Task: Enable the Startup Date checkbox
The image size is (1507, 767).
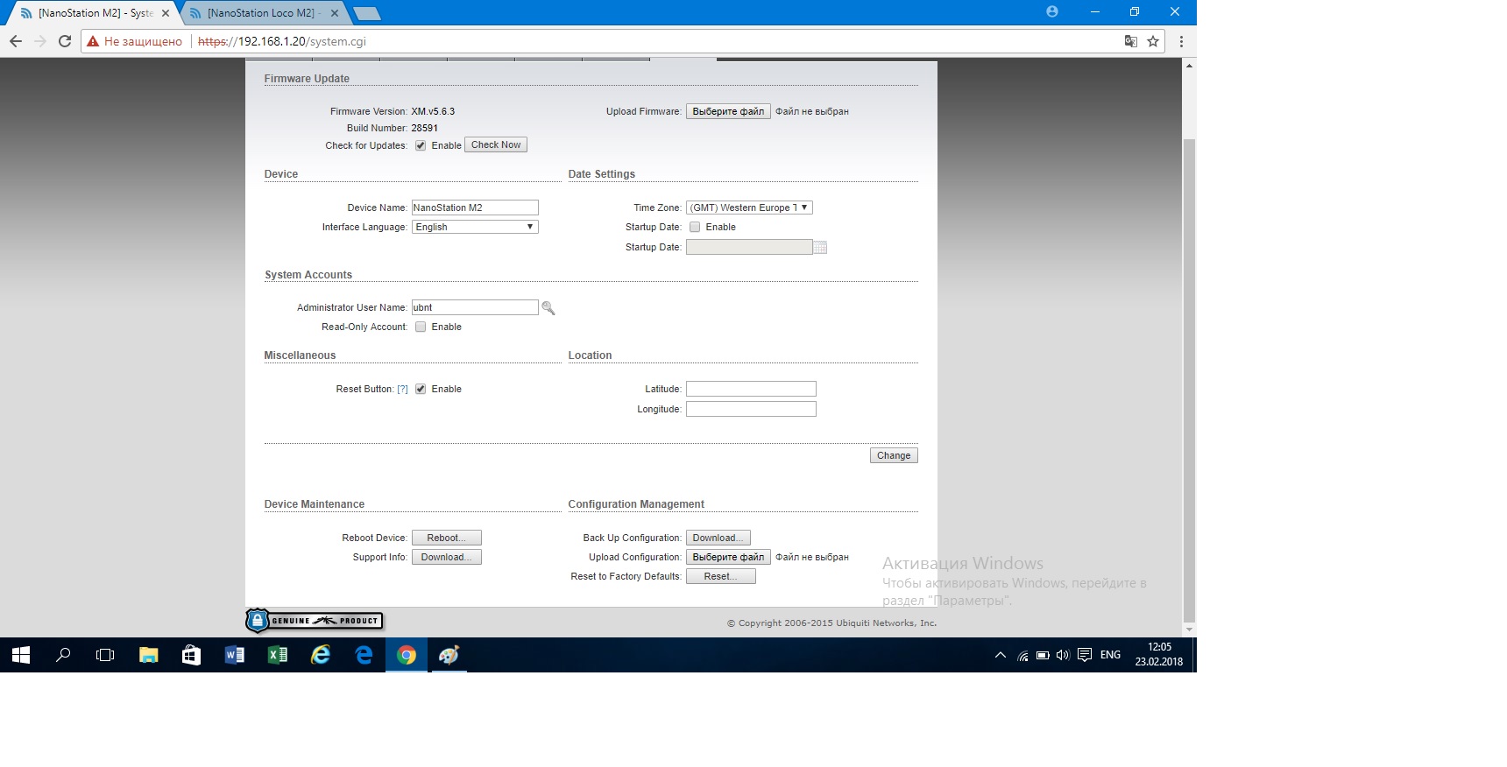Action: point(695,227)
